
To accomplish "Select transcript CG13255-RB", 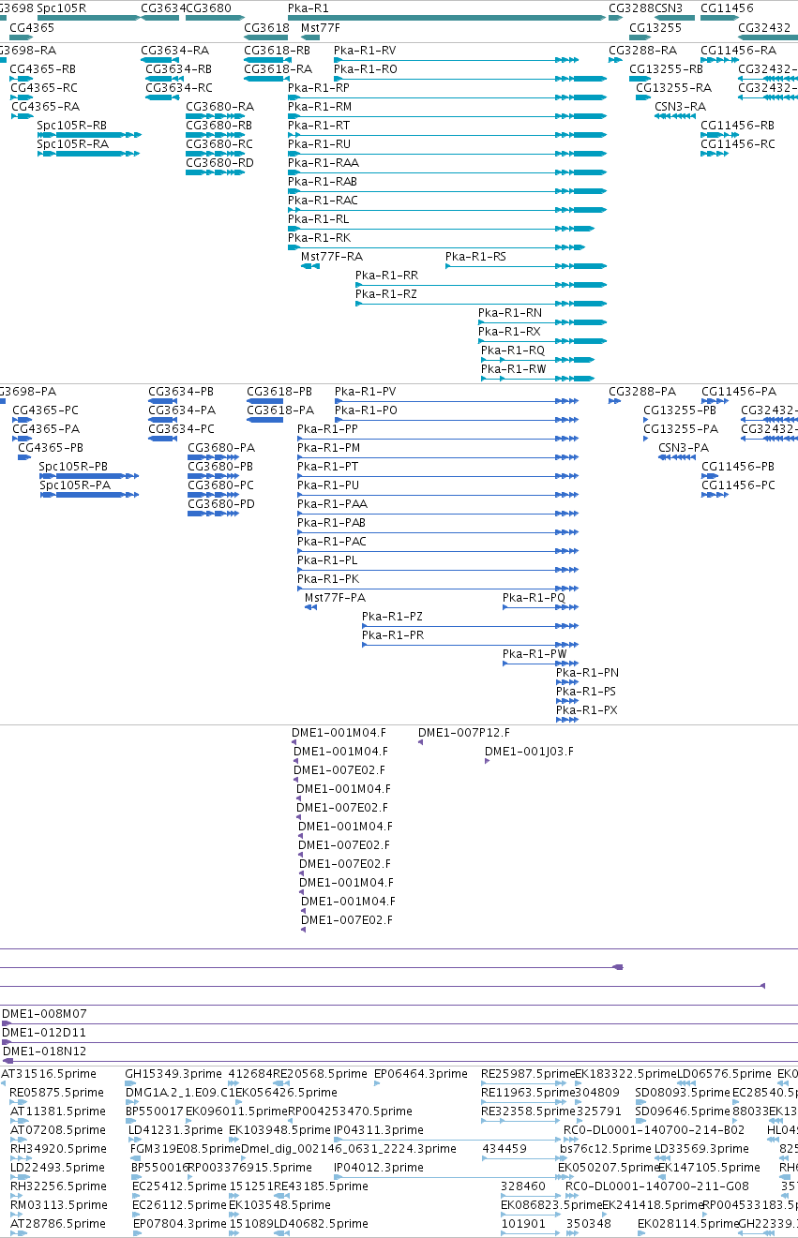I will 667,68.
